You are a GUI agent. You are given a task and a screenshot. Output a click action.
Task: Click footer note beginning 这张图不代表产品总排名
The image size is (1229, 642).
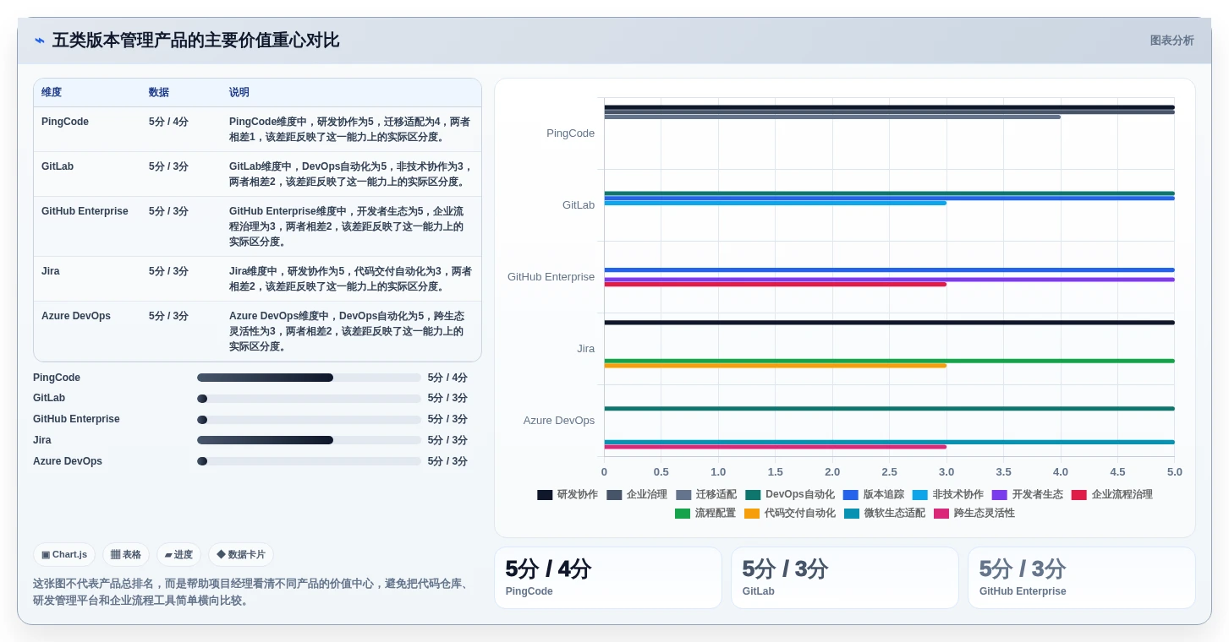(x=251, y=592)
